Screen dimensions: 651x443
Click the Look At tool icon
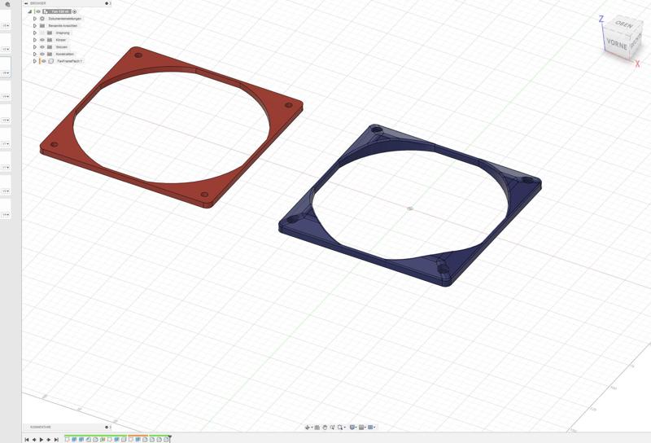coord(317,428)
